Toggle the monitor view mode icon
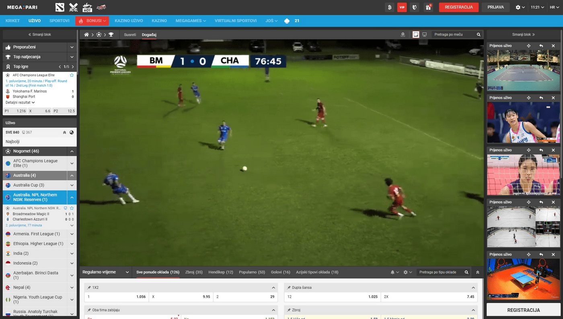The height and width of the screenshot is (319, 563). click(x=424, y=35)
